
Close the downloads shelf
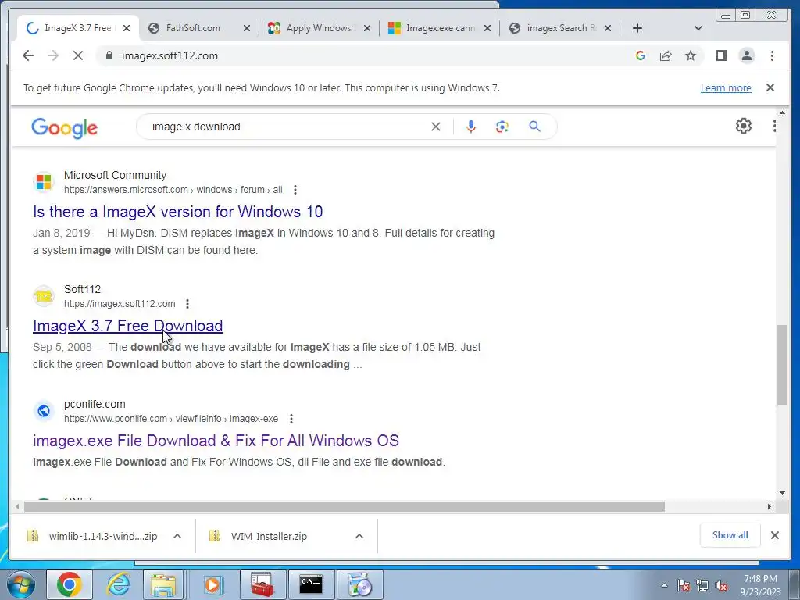pos(774,535)
